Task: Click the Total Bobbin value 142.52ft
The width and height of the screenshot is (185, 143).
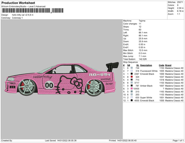Action: click(x=144, y=59)
